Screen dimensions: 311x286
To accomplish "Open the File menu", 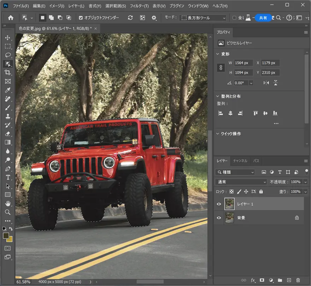I will coord(21,6).
